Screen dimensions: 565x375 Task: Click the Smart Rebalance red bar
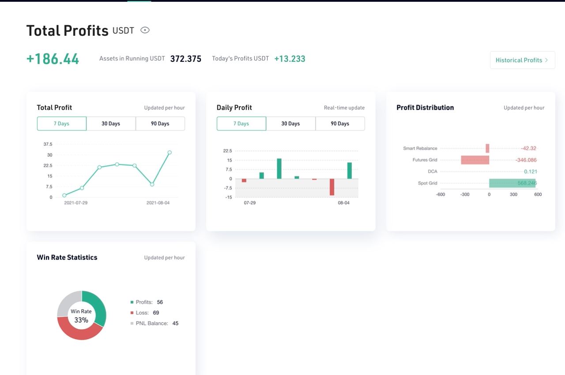[x=487, y=148]
